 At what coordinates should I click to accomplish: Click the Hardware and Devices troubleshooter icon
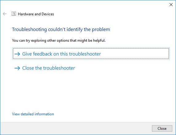pos(14,14)
